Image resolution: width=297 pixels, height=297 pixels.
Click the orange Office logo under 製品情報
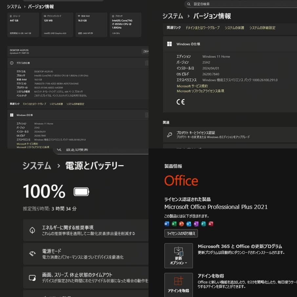click(181, 181)
